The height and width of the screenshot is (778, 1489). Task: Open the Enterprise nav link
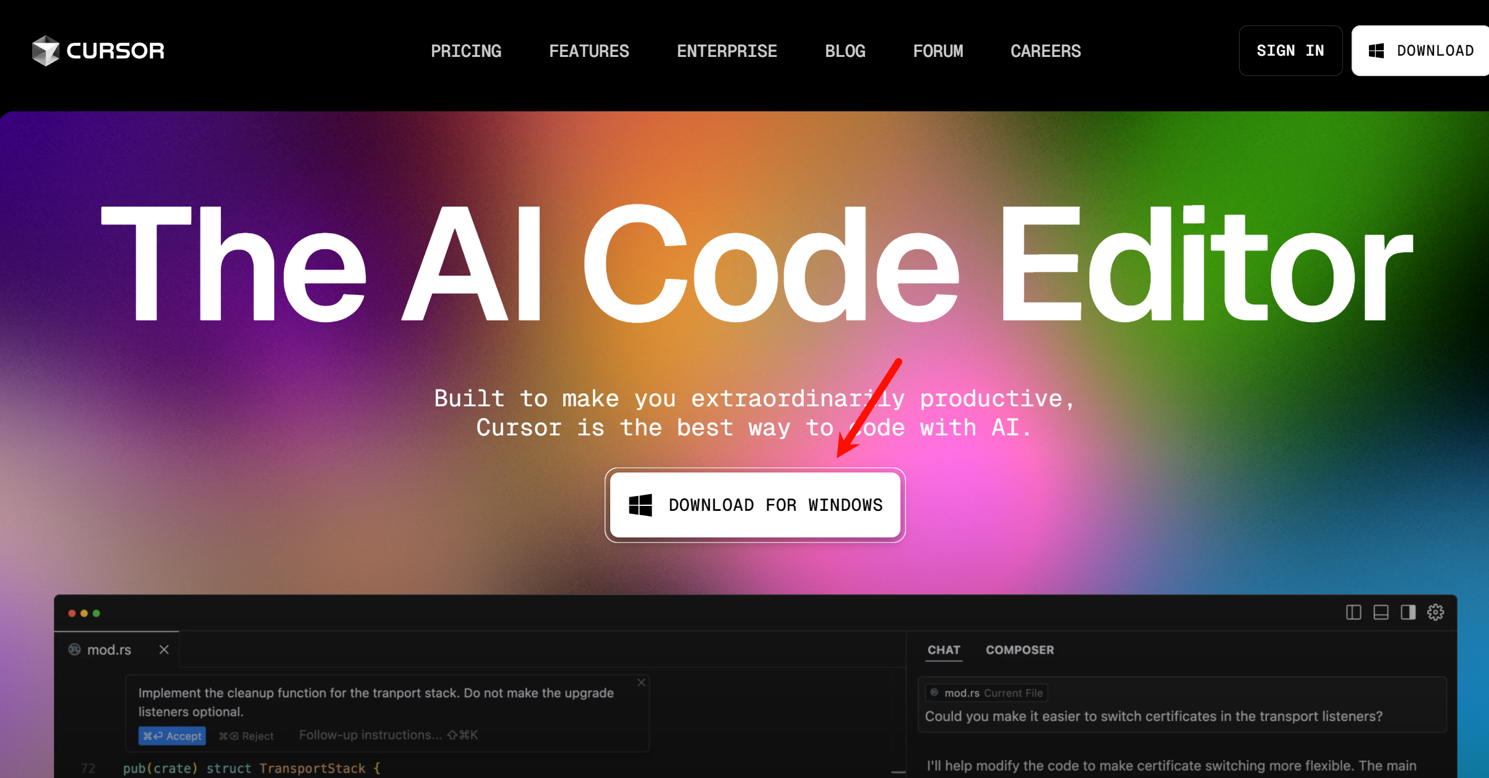click(x=727, y=51)
